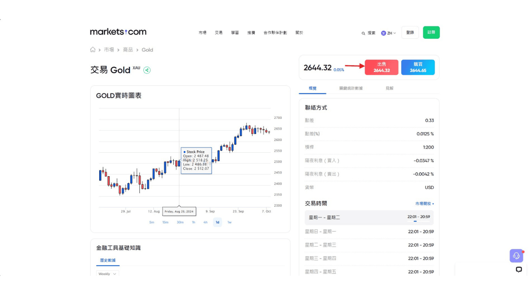Open the 見解 tab

[390, 88]
